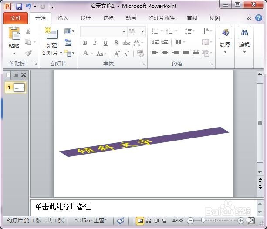Open the align text vertical menu
This screenshot has width=267, height=229.
point(207,42)
